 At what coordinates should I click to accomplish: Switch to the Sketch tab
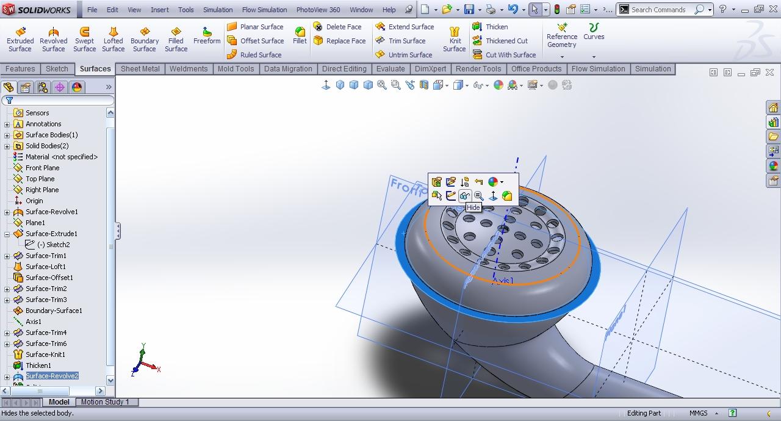coord(57,69)
